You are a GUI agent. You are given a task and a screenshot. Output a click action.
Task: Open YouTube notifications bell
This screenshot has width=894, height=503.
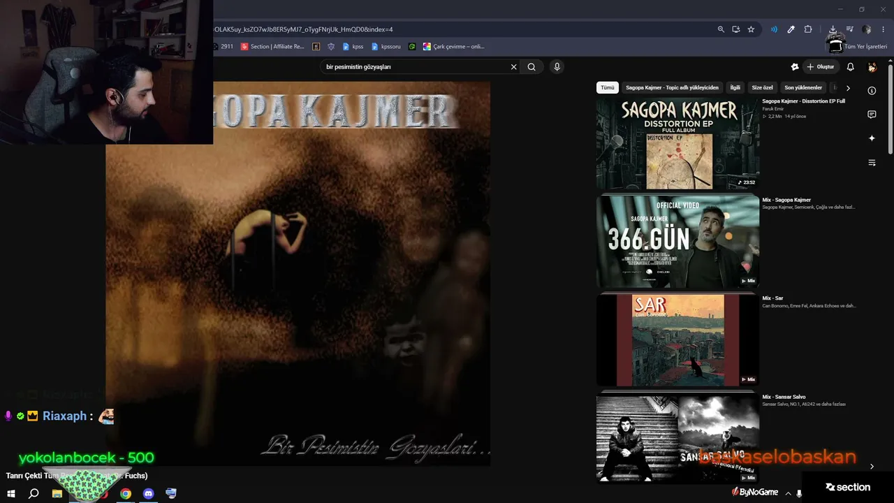coord(850,67)
